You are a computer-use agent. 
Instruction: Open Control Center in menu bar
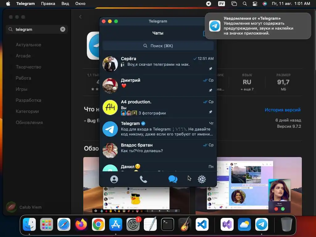pyautogui.click(x=255, y=4)
